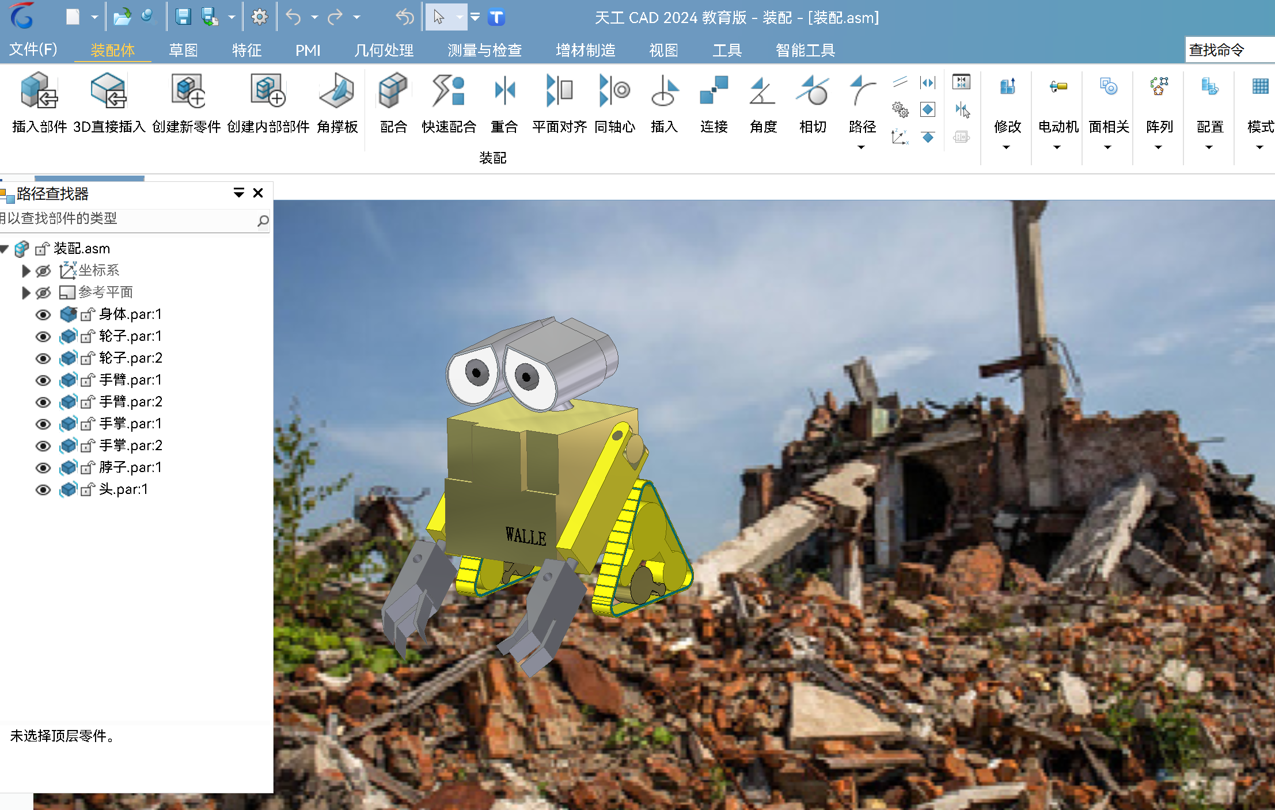
Task: Hide the 脖子.par:1 part
Action: click(x=43, y=468)
